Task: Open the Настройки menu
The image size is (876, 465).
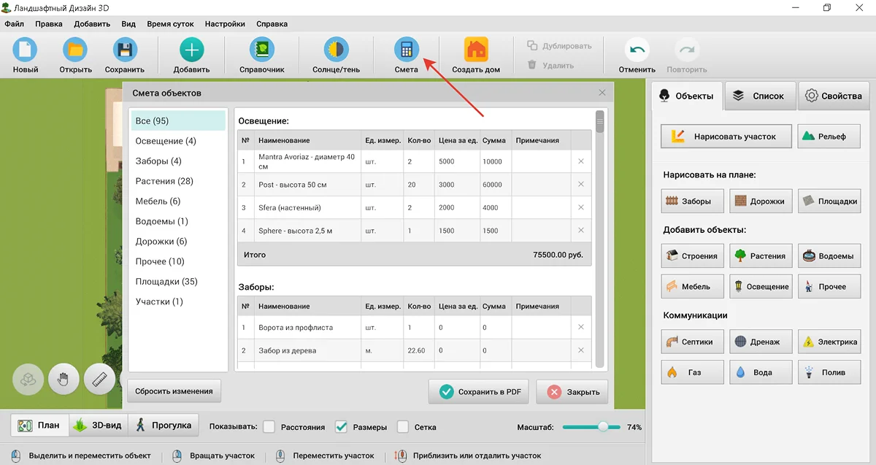Action: [x=225, y=23]
